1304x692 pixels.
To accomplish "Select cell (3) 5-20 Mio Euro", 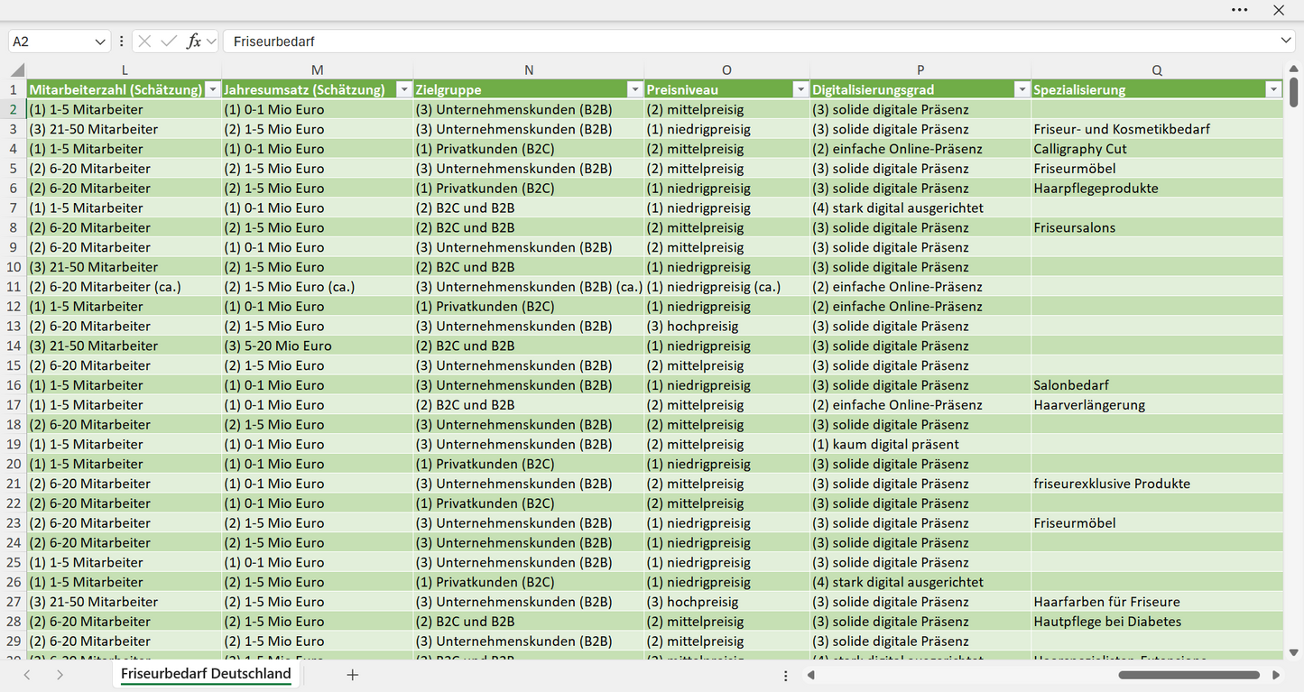I will (318, 346).
